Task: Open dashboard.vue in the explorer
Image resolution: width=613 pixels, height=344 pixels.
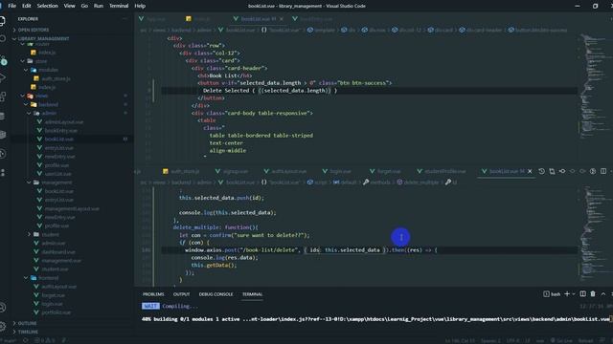Action: pos(55,252)
